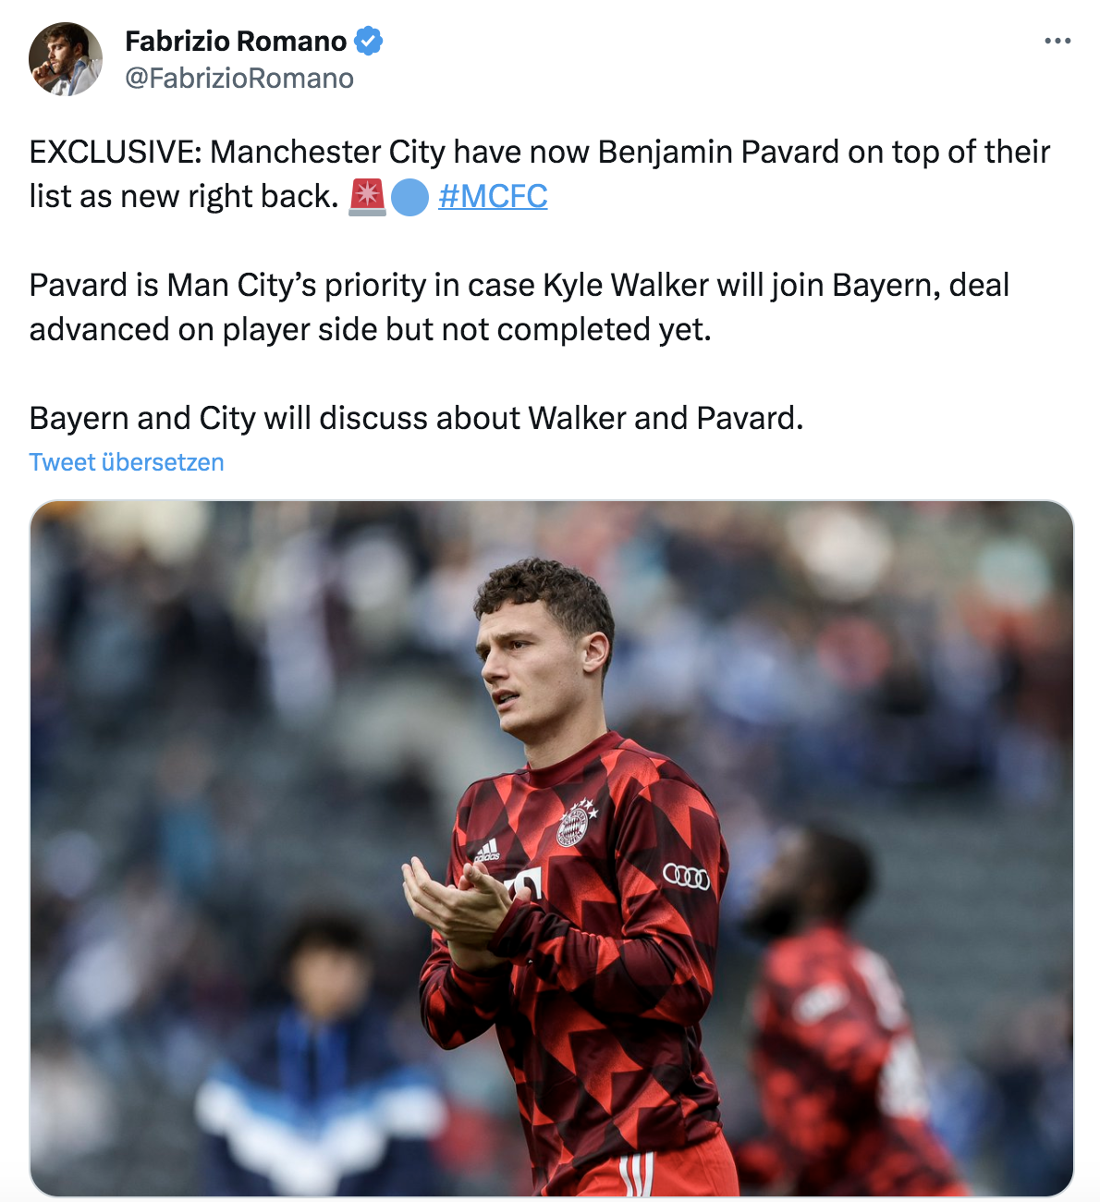1100x1202 pixels.
Task: Open the attached Pavard photo
Action: point(552,849)
